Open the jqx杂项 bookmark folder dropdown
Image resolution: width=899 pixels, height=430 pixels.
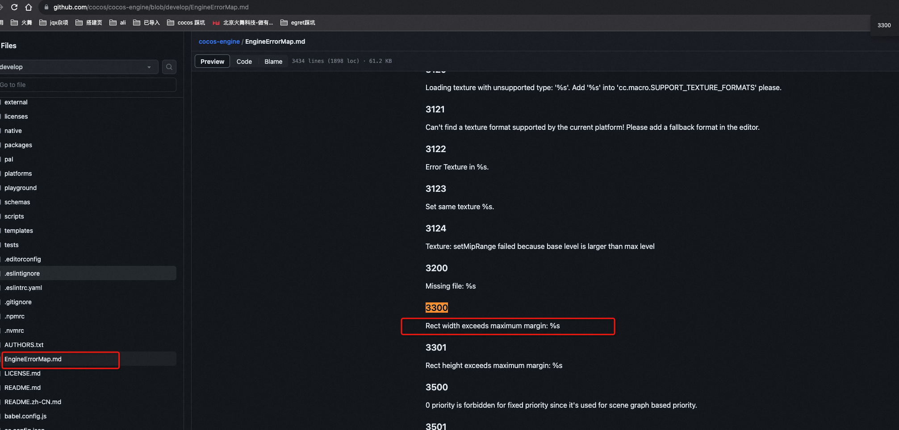click(54, 23)
